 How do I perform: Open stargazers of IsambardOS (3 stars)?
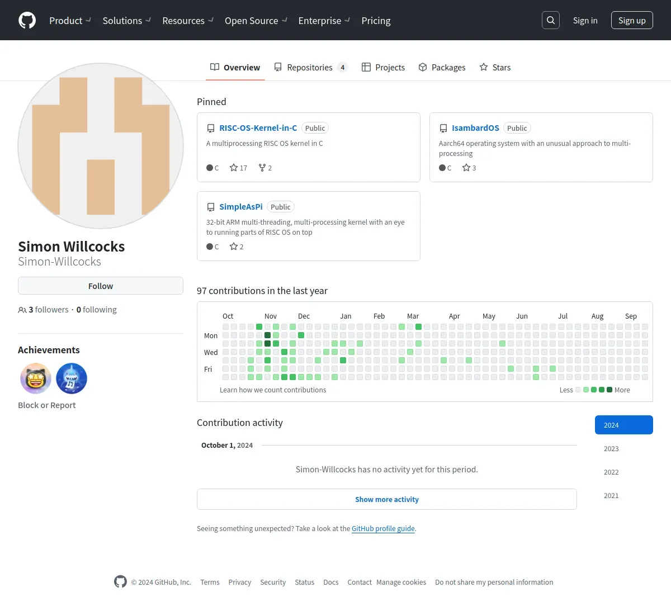click(x=469, y=168)
